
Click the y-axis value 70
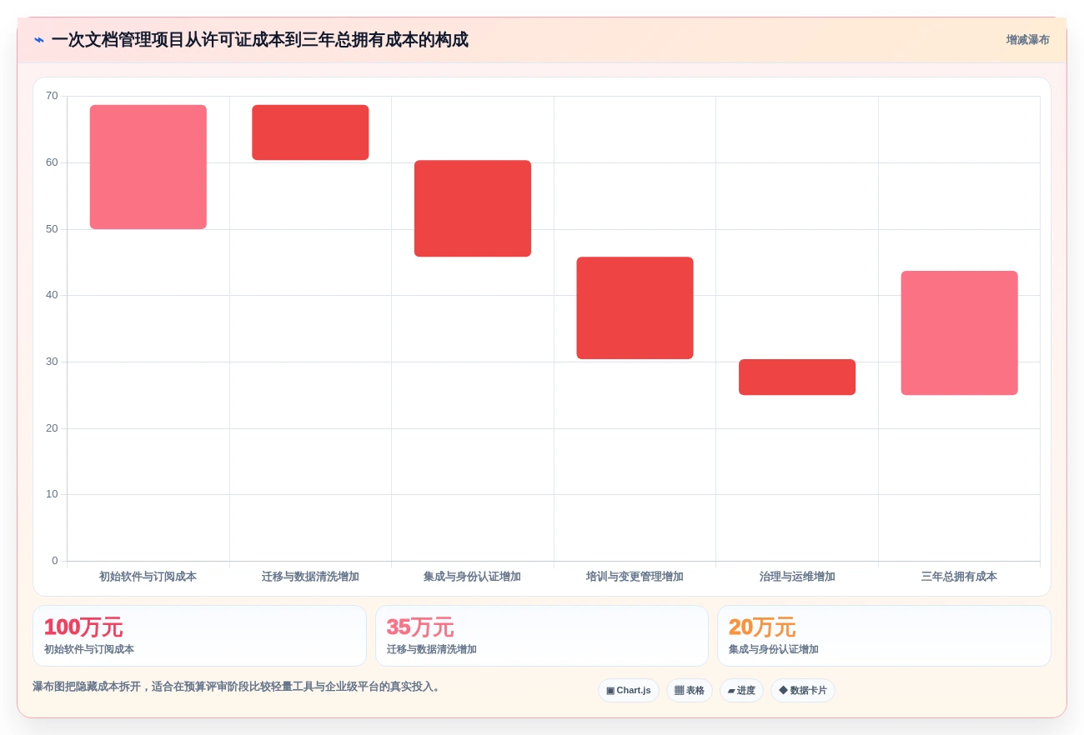pyautogui.click(x=52, y=96)
